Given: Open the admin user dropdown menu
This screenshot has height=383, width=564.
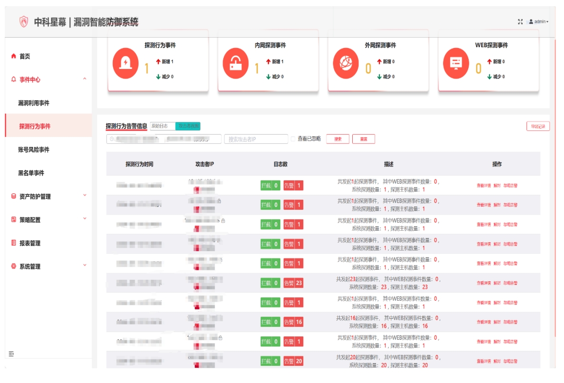Looking at the screenshot, I should (x=540, y=21).
